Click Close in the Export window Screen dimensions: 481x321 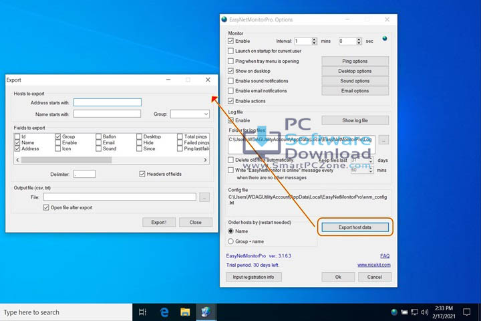195,222
